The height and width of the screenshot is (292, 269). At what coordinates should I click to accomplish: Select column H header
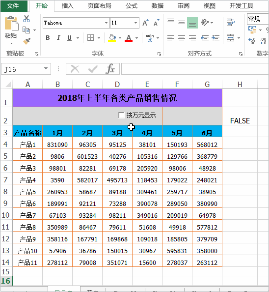click(240, 85)
